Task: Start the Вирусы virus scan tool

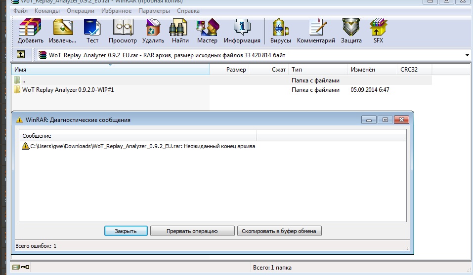Action: click(281, 31)
